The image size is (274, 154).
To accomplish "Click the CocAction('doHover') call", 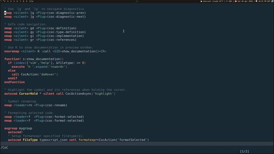I will point(39,74).
